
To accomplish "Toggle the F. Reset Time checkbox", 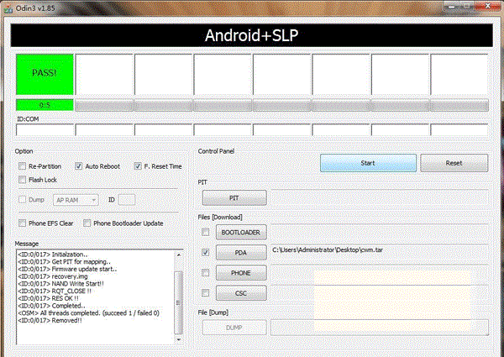I will tap(137, 166).
